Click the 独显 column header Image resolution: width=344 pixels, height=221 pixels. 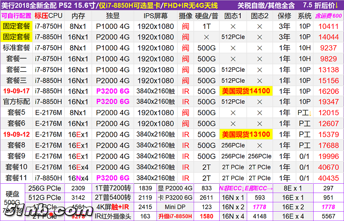pos(113,16)
